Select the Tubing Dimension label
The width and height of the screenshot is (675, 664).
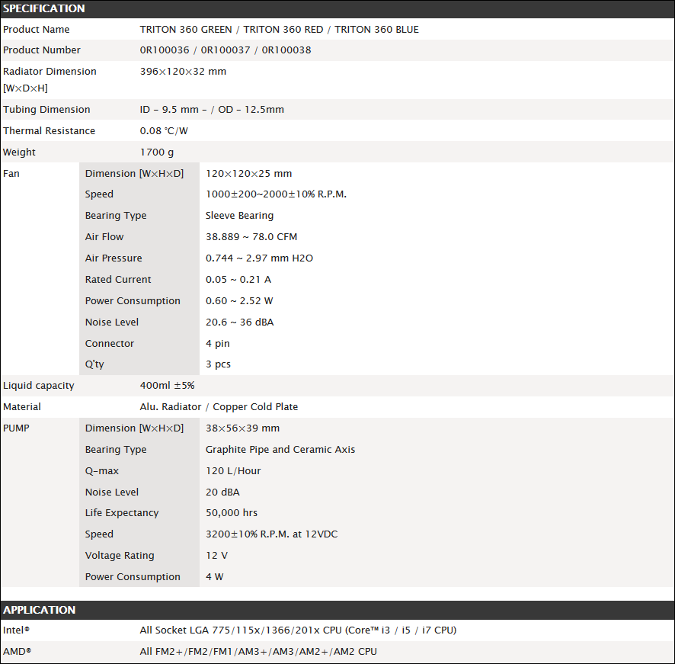pos(46,110)
